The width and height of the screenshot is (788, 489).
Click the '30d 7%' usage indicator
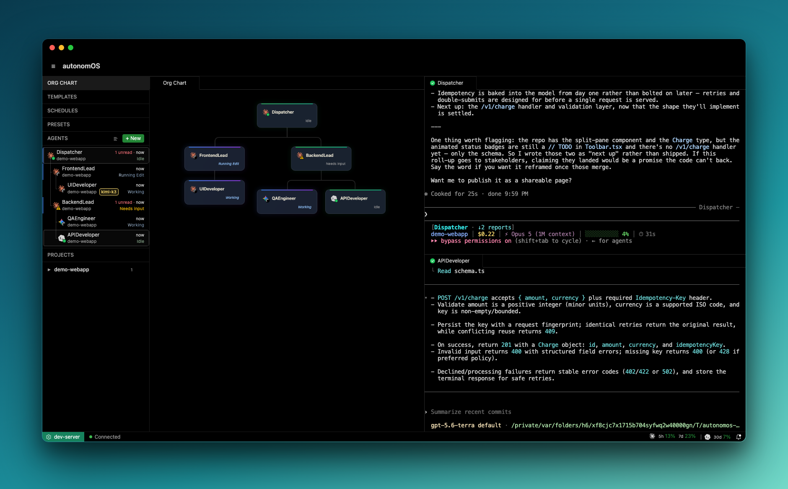(722, 437)
